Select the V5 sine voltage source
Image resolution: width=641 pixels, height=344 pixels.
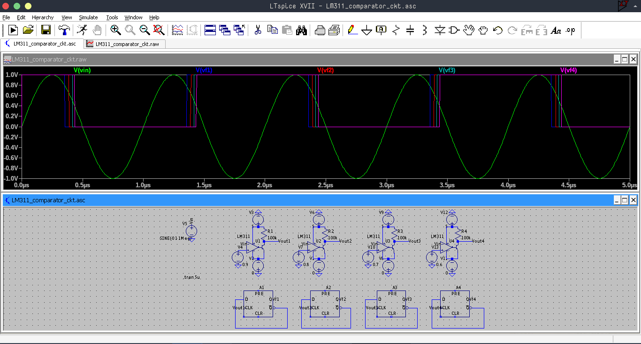[x=191, y=231]
